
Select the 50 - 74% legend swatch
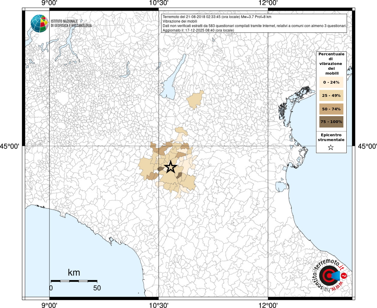(331, 109)
